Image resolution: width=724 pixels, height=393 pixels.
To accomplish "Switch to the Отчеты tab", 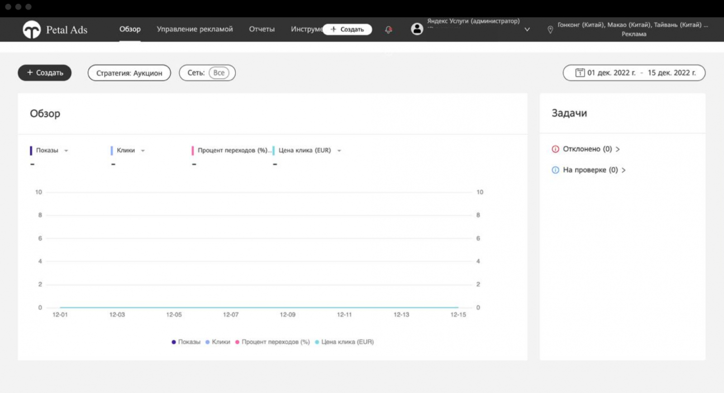I will coord(262,29).
